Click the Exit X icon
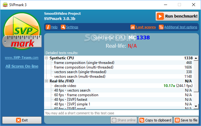Screen dimensions: 201x126 coord(18,120)
